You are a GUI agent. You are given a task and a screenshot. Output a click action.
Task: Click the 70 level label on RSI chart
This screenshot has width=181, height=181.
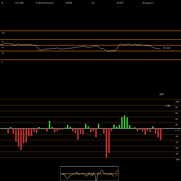3,42
